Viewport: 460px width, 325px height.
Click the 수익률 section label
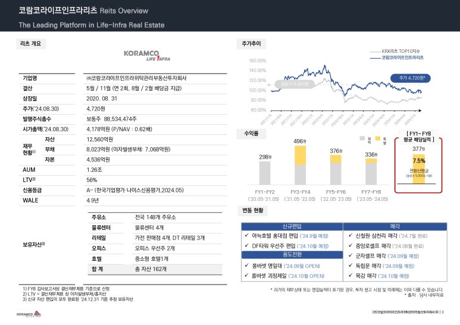click(251, 134)
